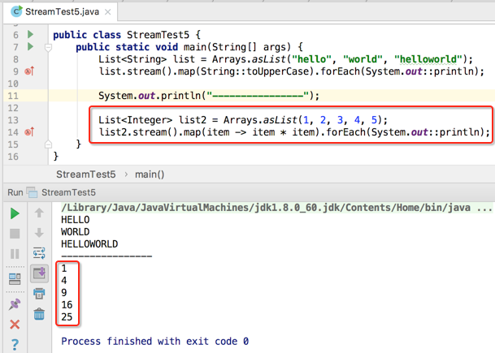Image resolution: width=495 pixels, height=353 pixels.
Task: Collapse the main method fold at line 7
Action: [48, 48]
